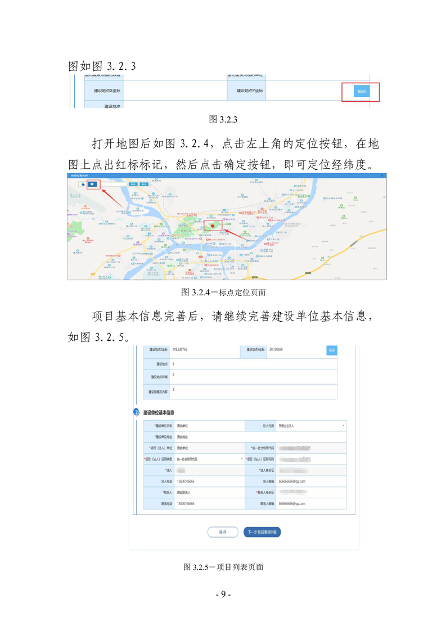Click the 联系电话 field

(209, 504)
